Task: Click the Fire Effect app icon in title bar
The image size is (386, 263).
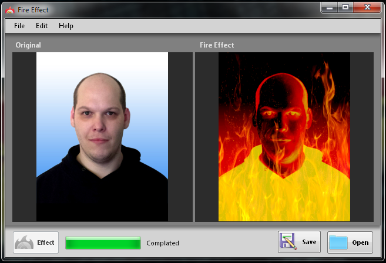Action: pyautogui.click(x=9, y=9)
